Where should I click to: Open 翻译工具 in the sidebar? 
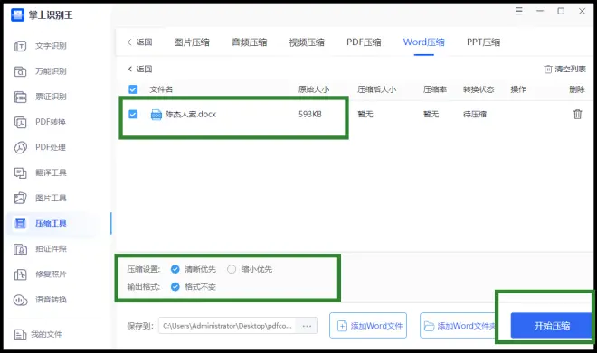(41, 173)
